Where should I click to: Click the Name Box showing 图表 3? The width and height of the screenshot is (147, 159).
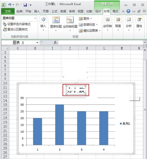point(18,43)
